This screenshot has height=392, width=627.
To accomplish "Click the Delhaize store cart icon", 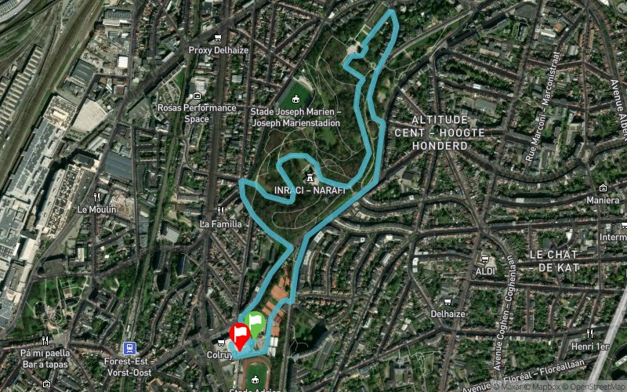I will click(x=448, y=302).
